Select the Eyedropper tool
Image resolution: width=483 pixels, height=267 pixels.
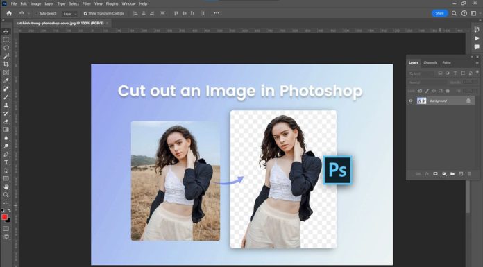[x=6, y=80]
